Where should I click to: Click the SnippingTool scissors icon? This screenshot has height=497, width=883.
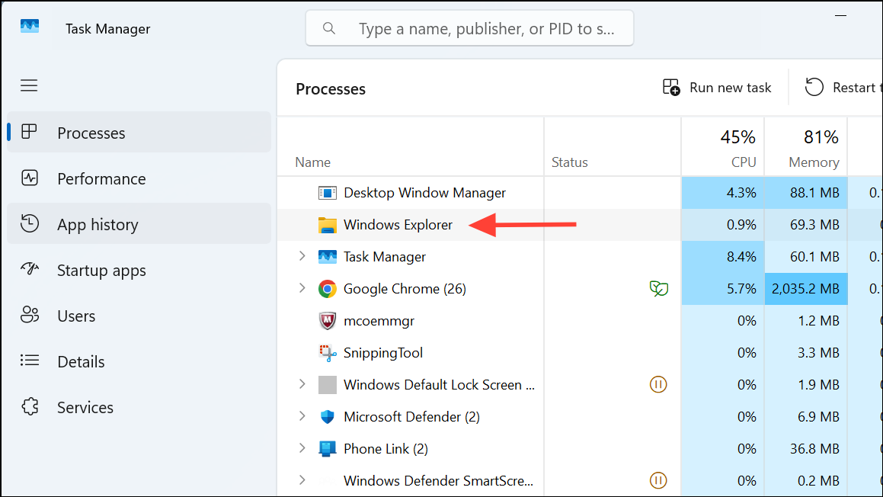click(x=327, y=353)
